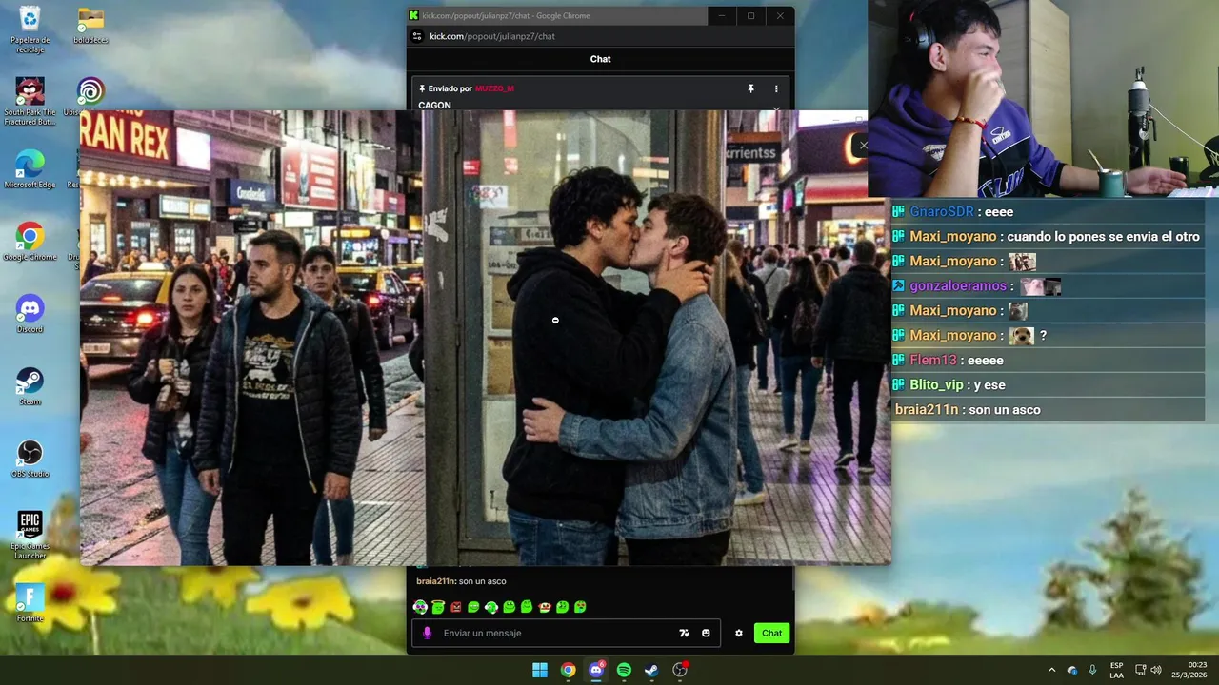
Task: Launch South Park The Fractured But Whole shortcut
Action: 30,102
